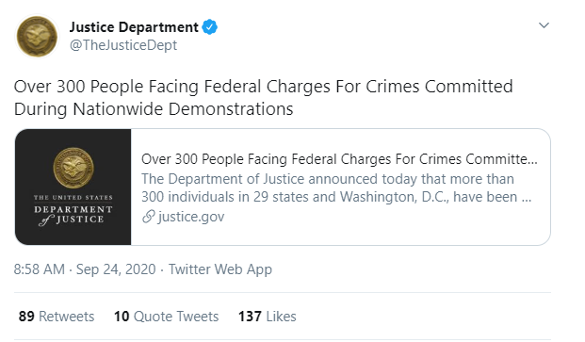
Task: Click the gold seal in link card
Action: (x=73, y=168)
